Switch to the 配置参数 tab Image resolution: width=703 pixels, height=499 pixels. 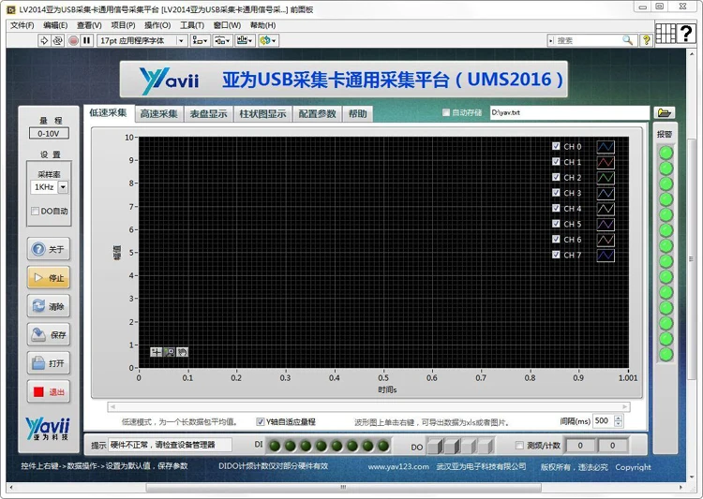(317, 114)
